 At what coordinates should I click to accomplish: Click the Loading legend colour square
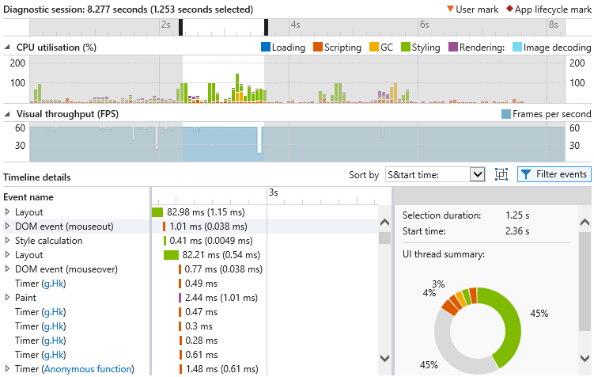point(266,48)
